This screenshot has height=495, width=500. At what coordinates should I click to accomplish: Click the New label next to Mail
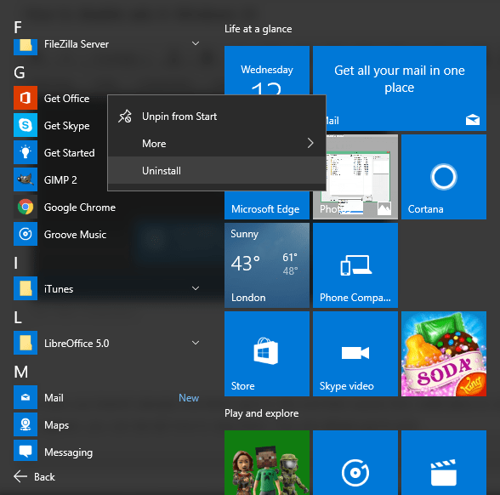tap(189, 398)
